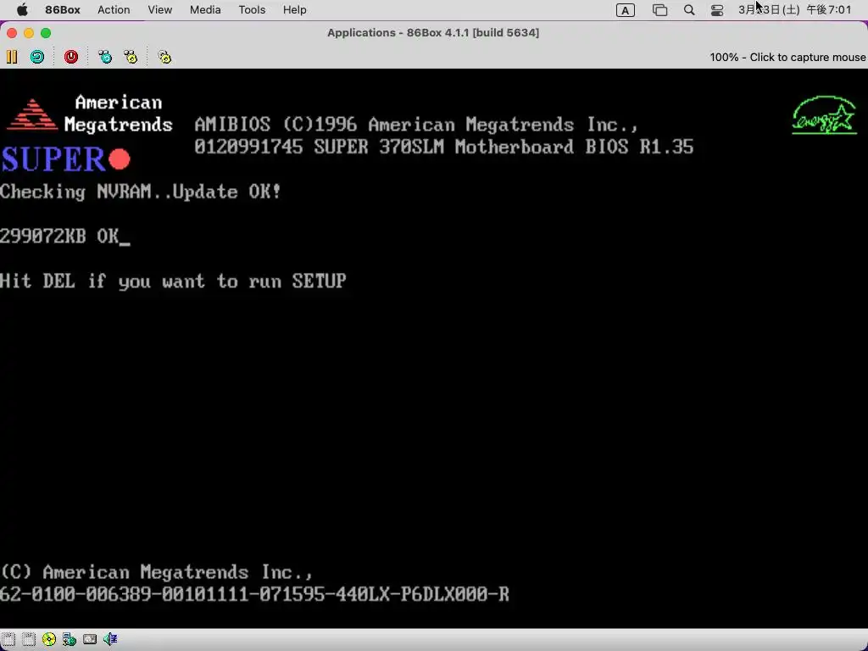The width and height of the screenshot is (868, 651).
Task: Click the '(C) American Megatrends Inc.,' bottom line
Action: [156, 572]
